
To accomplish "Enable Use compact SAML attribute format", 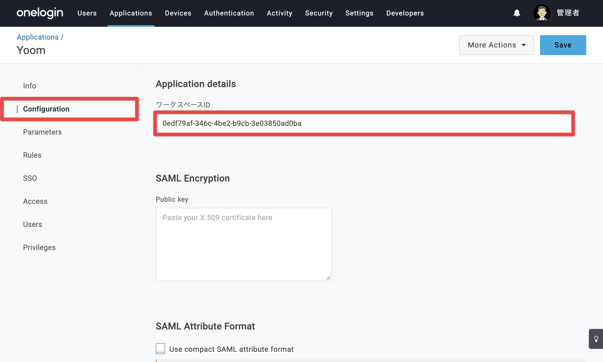I will [x=160, y=349].
